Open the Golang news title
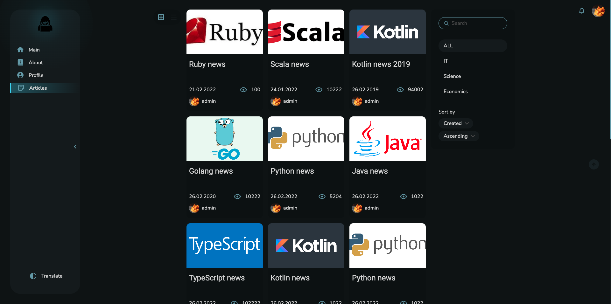The width and height of the screenshot is (611, 304). 211,171
